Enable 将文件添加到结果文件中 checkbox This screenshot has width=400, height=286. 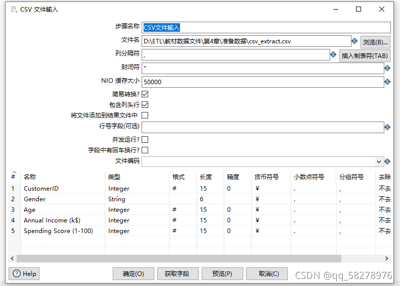tap(145, 116)
